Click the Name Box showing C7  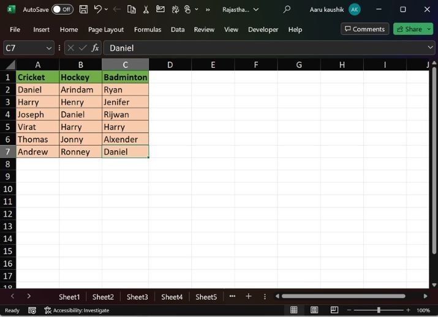coord(24,48)
